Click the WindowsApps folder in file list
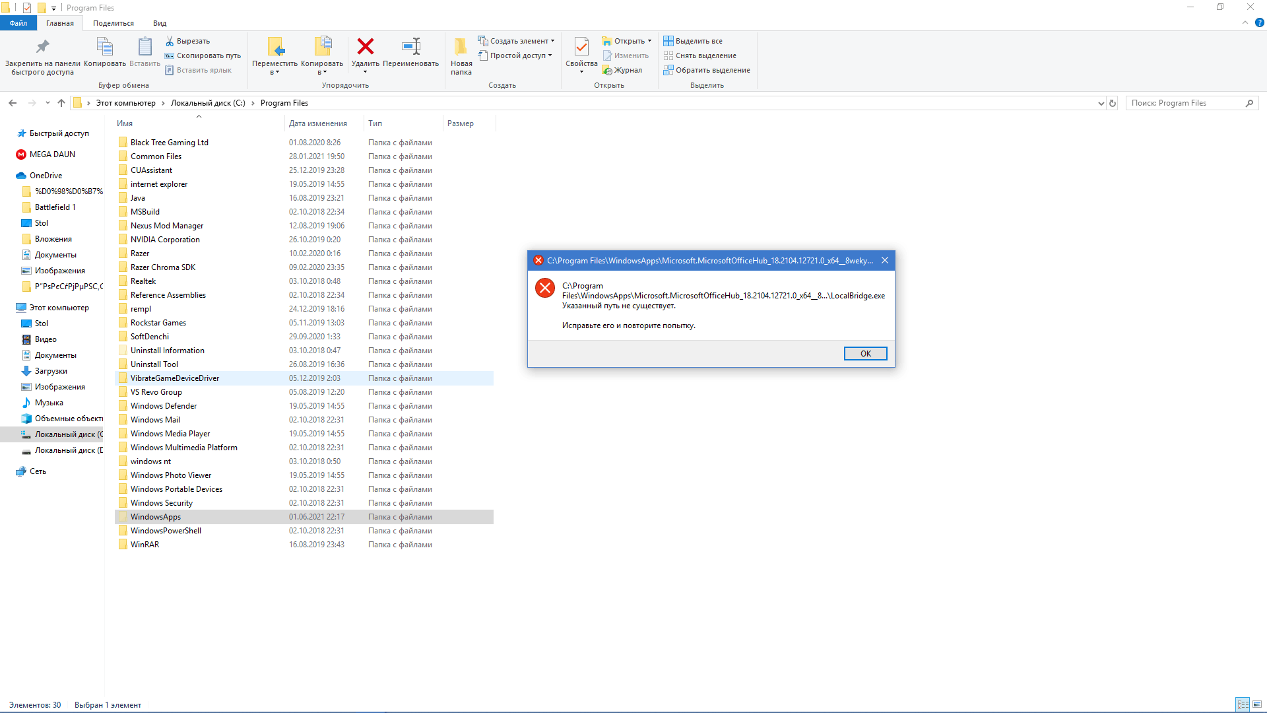 156,516
